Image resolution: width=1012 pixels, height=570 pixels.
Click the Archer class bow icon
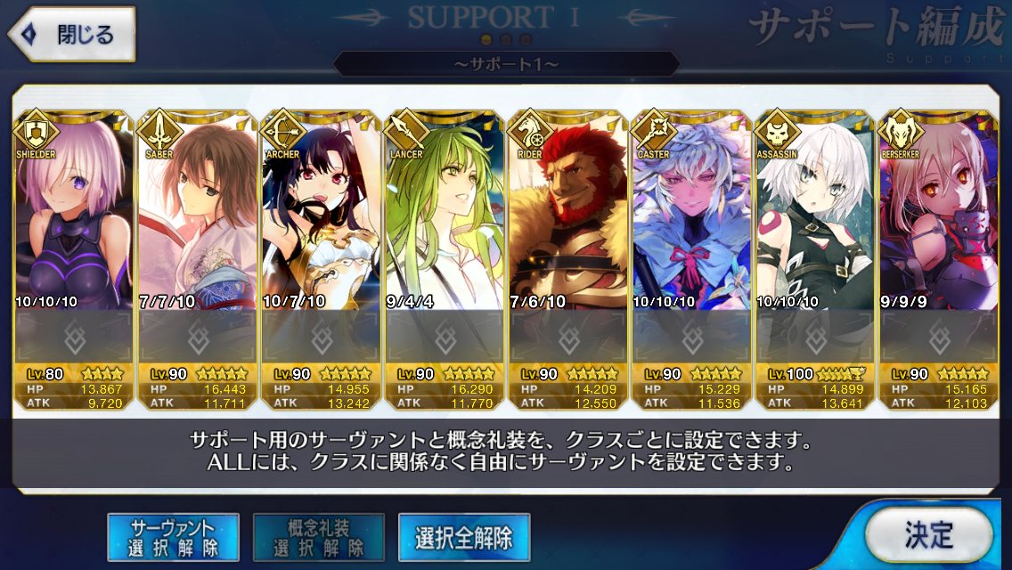(283, 132)
